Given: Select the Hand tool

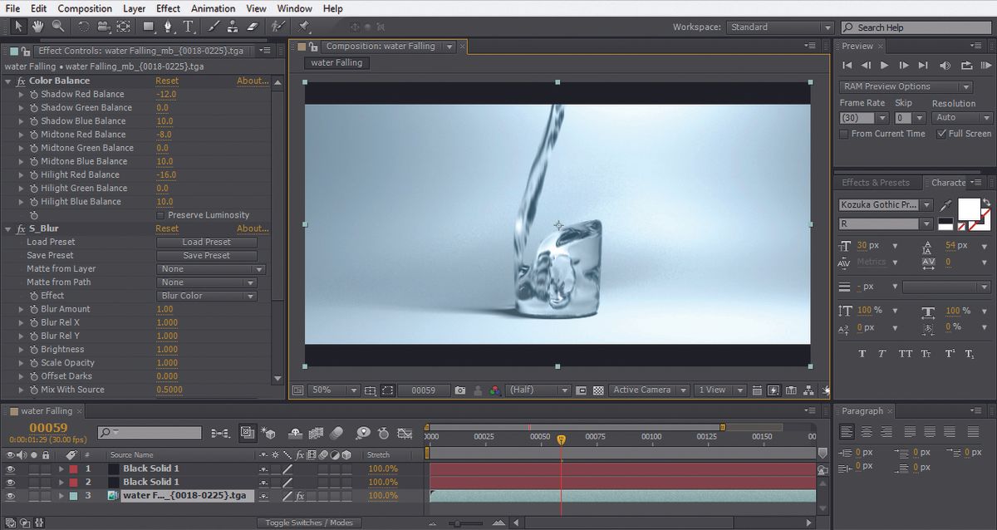Looking at the screenshot, I should pyautogui.click(x=38, y=27).
